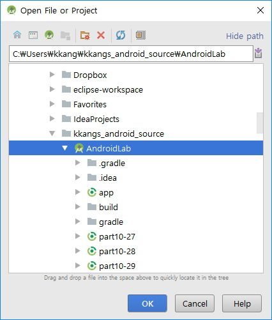Screen dimensions: 272x320
Task: Open path history dropdown icon
Action: (x=259, y=53)
